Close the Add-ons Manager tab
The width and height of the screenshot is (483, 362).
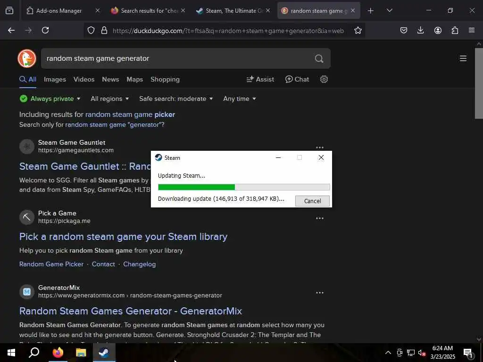(x=97, y=10)
